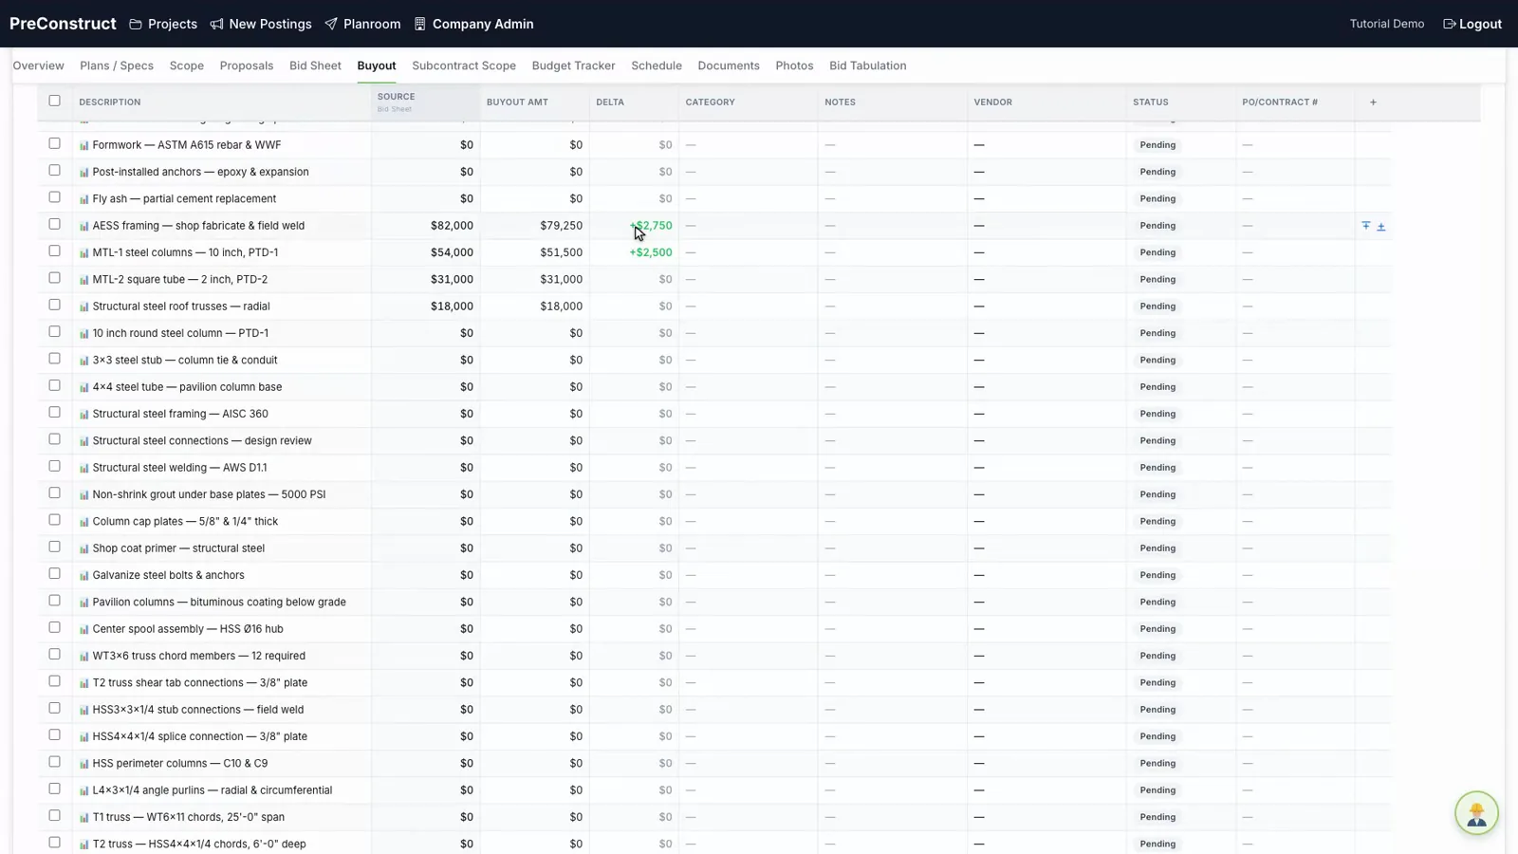Click the add column plus icon in table header
This screenshot has width=1518, height=854.
click(x=1373, y=102)
